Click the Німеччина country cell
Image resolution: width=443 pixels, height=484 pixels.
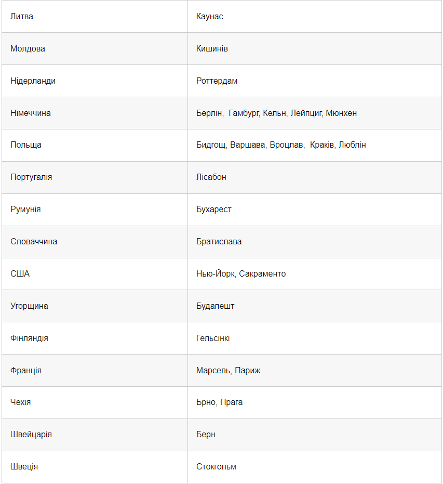click(31, 113)
